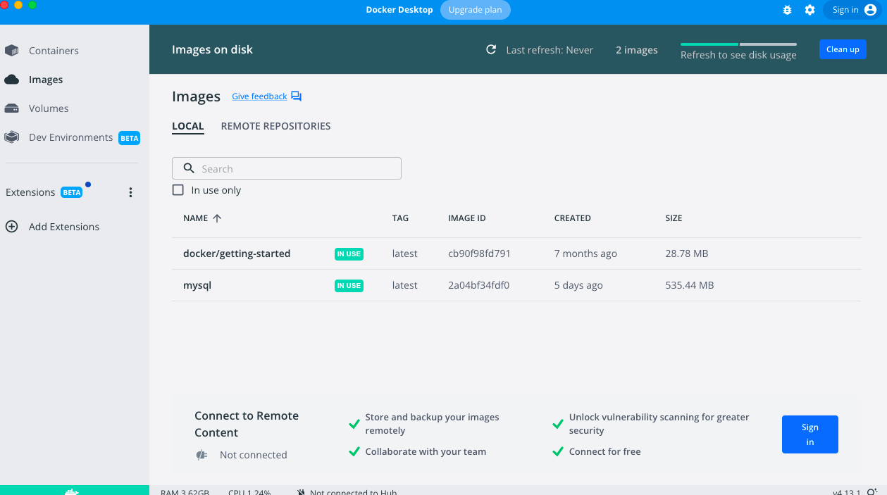
Task: Click the account avatar icon
Action: 870,10
